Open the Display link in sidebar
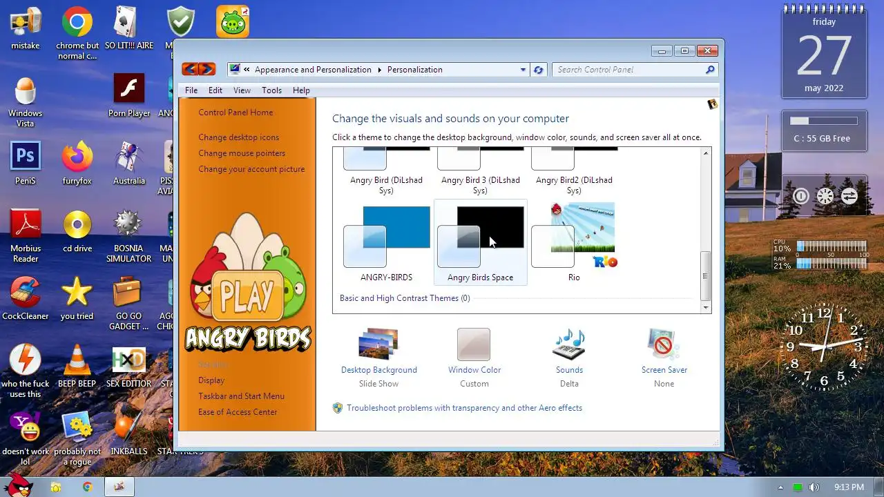Viewport: 884px width, 497px height. pos(211,380)
